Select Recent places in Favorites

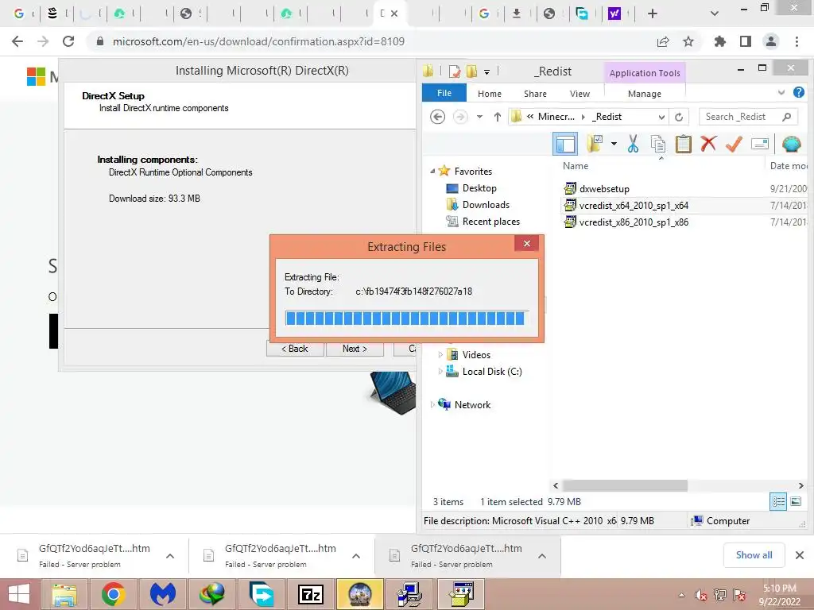click(x=490, y=222)
